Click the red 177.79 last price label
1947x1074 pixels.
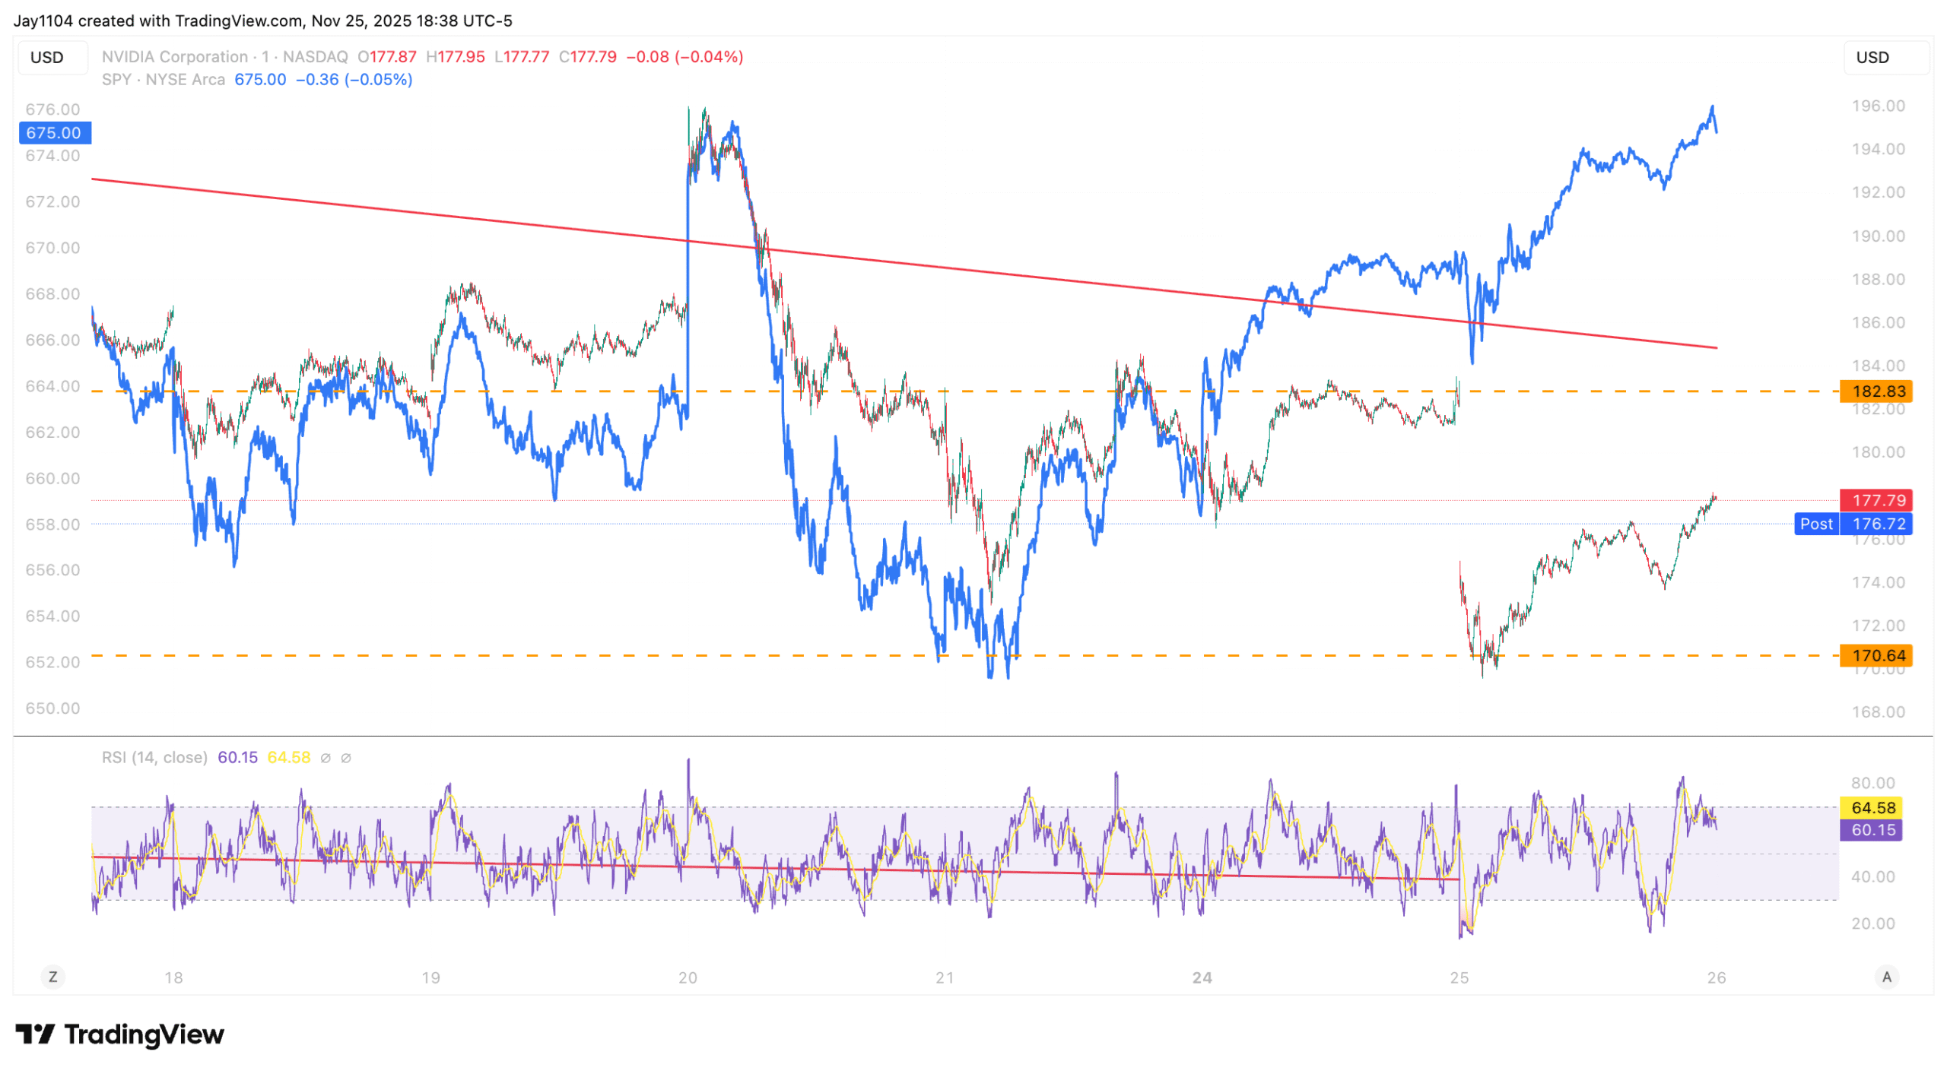[x=1877, y=500]
